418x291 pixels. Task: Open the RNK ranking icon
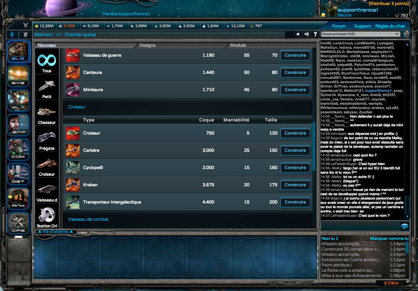pyautogui.click(x=18, y=198)
